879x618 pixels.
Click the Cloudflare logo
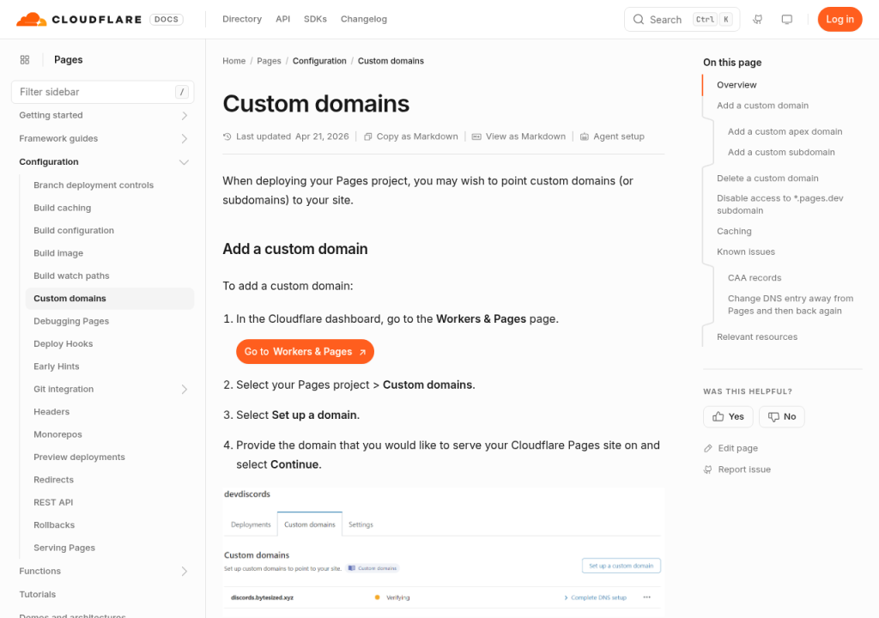point(79,19)
